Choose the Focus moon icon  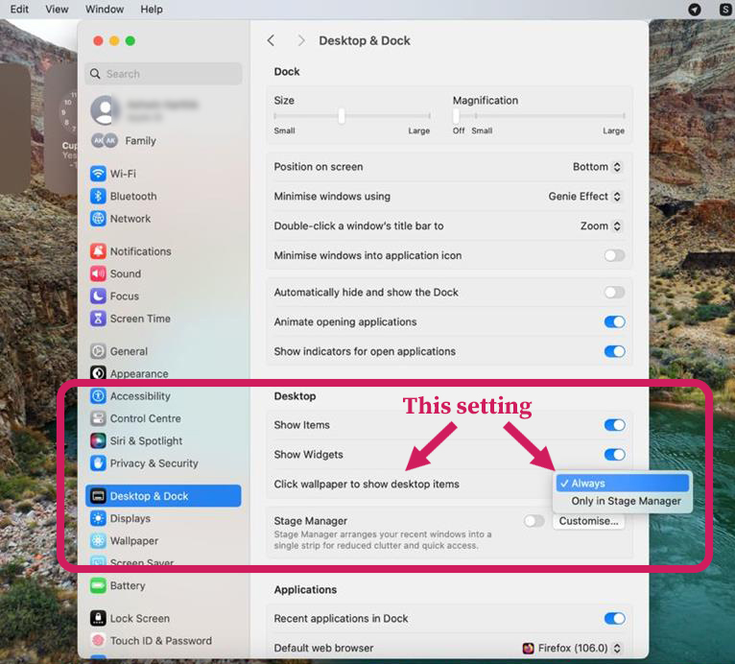tap(98, 296)
